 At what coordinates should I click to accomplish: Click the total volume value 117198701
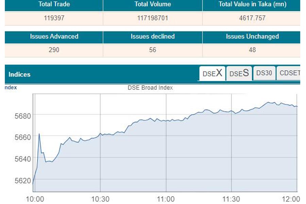coord(152,18)
